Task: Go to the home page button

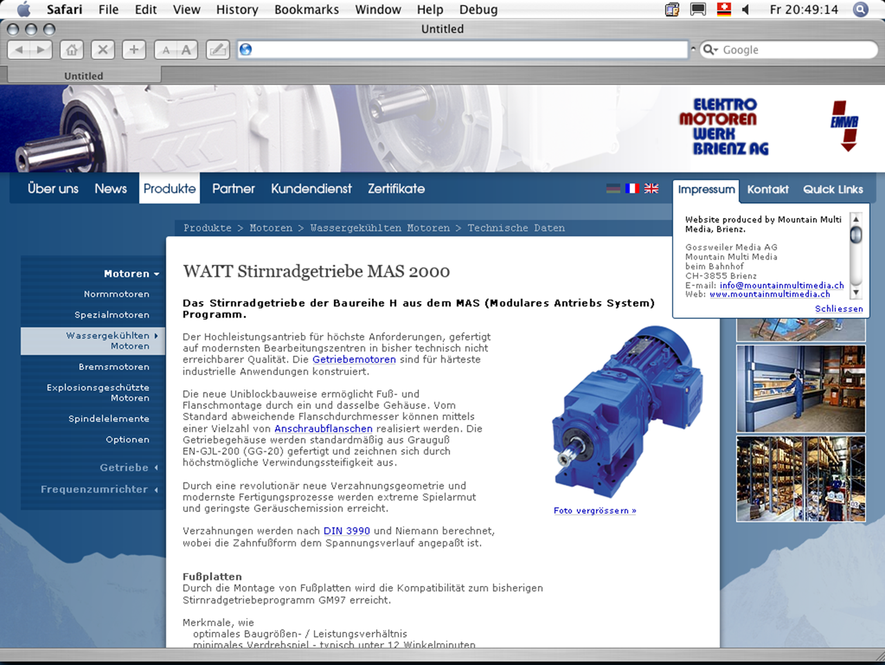Action: (x=72, y=50)
